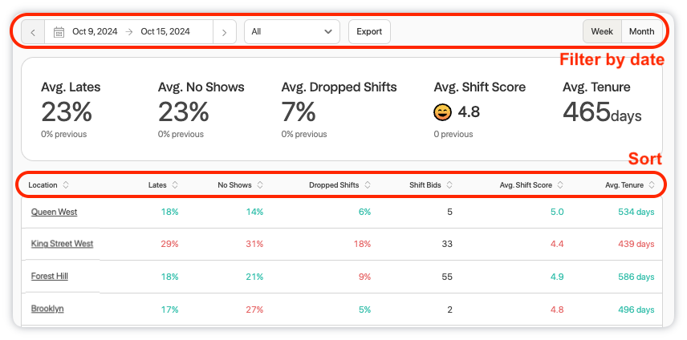This screenshot has width=687, height=340.
Task: Sort table by Location column
Action: (49, 185)
